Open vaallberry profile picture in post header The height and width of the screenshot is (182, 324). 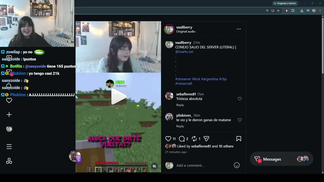169,29
